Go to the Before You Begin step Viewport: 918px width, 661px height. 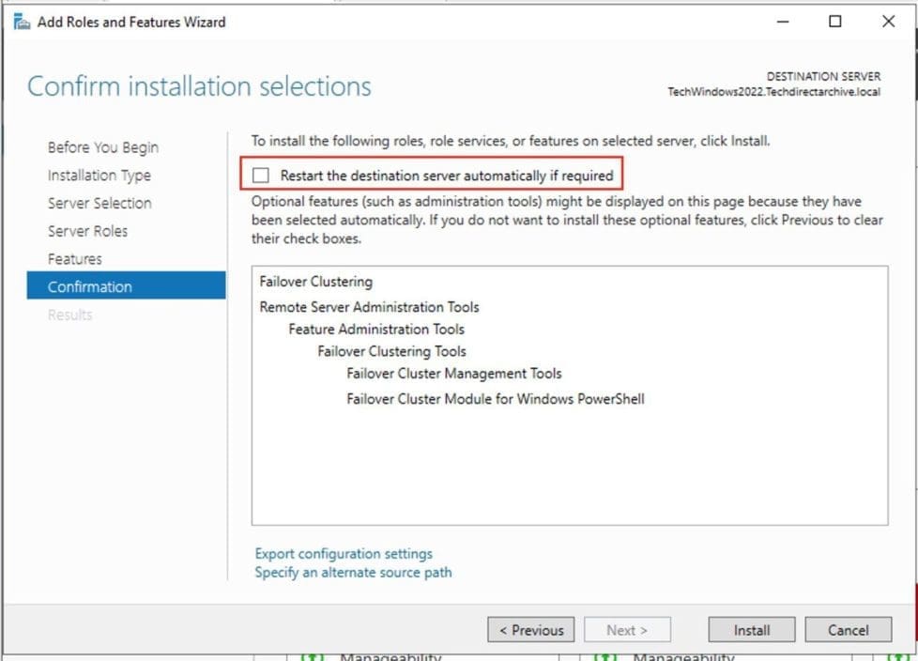pyautogui.click(x=103, y=147)
